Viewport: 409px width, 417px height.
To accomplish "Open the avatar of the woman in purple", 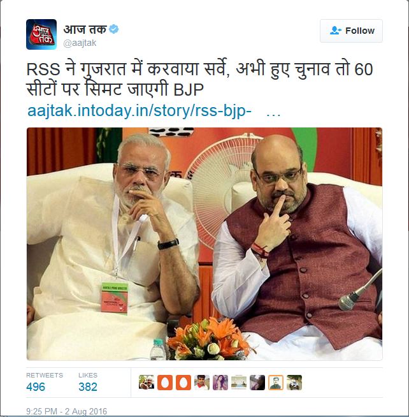I will click(x=220, y=383).
